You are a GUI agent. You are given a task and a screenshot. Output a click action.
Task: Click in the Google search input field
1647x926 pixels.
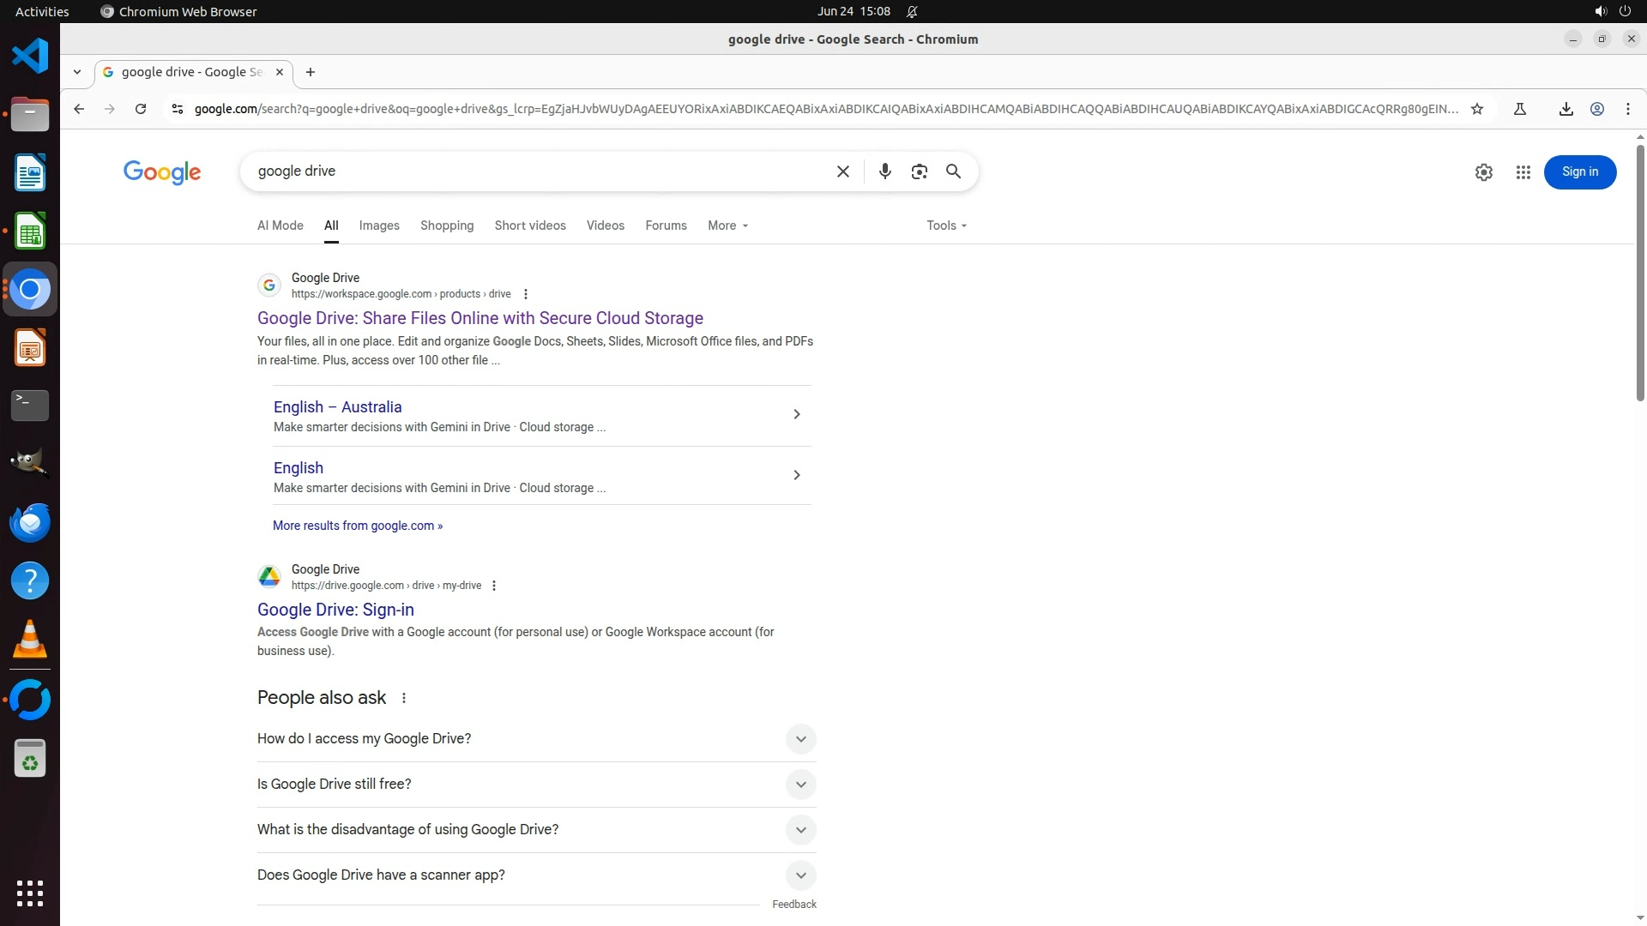(532, 171)
